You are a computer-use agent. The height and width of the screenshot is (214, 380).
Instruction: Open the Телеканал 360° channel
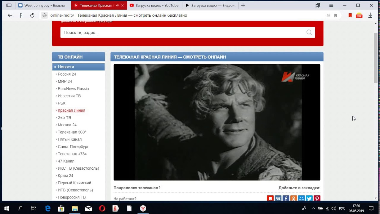72,132
